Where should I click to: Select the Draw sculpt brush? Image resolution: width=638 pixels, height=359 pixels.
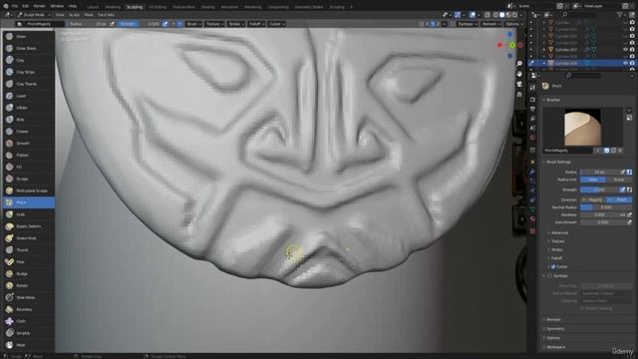tap(29, 37)
